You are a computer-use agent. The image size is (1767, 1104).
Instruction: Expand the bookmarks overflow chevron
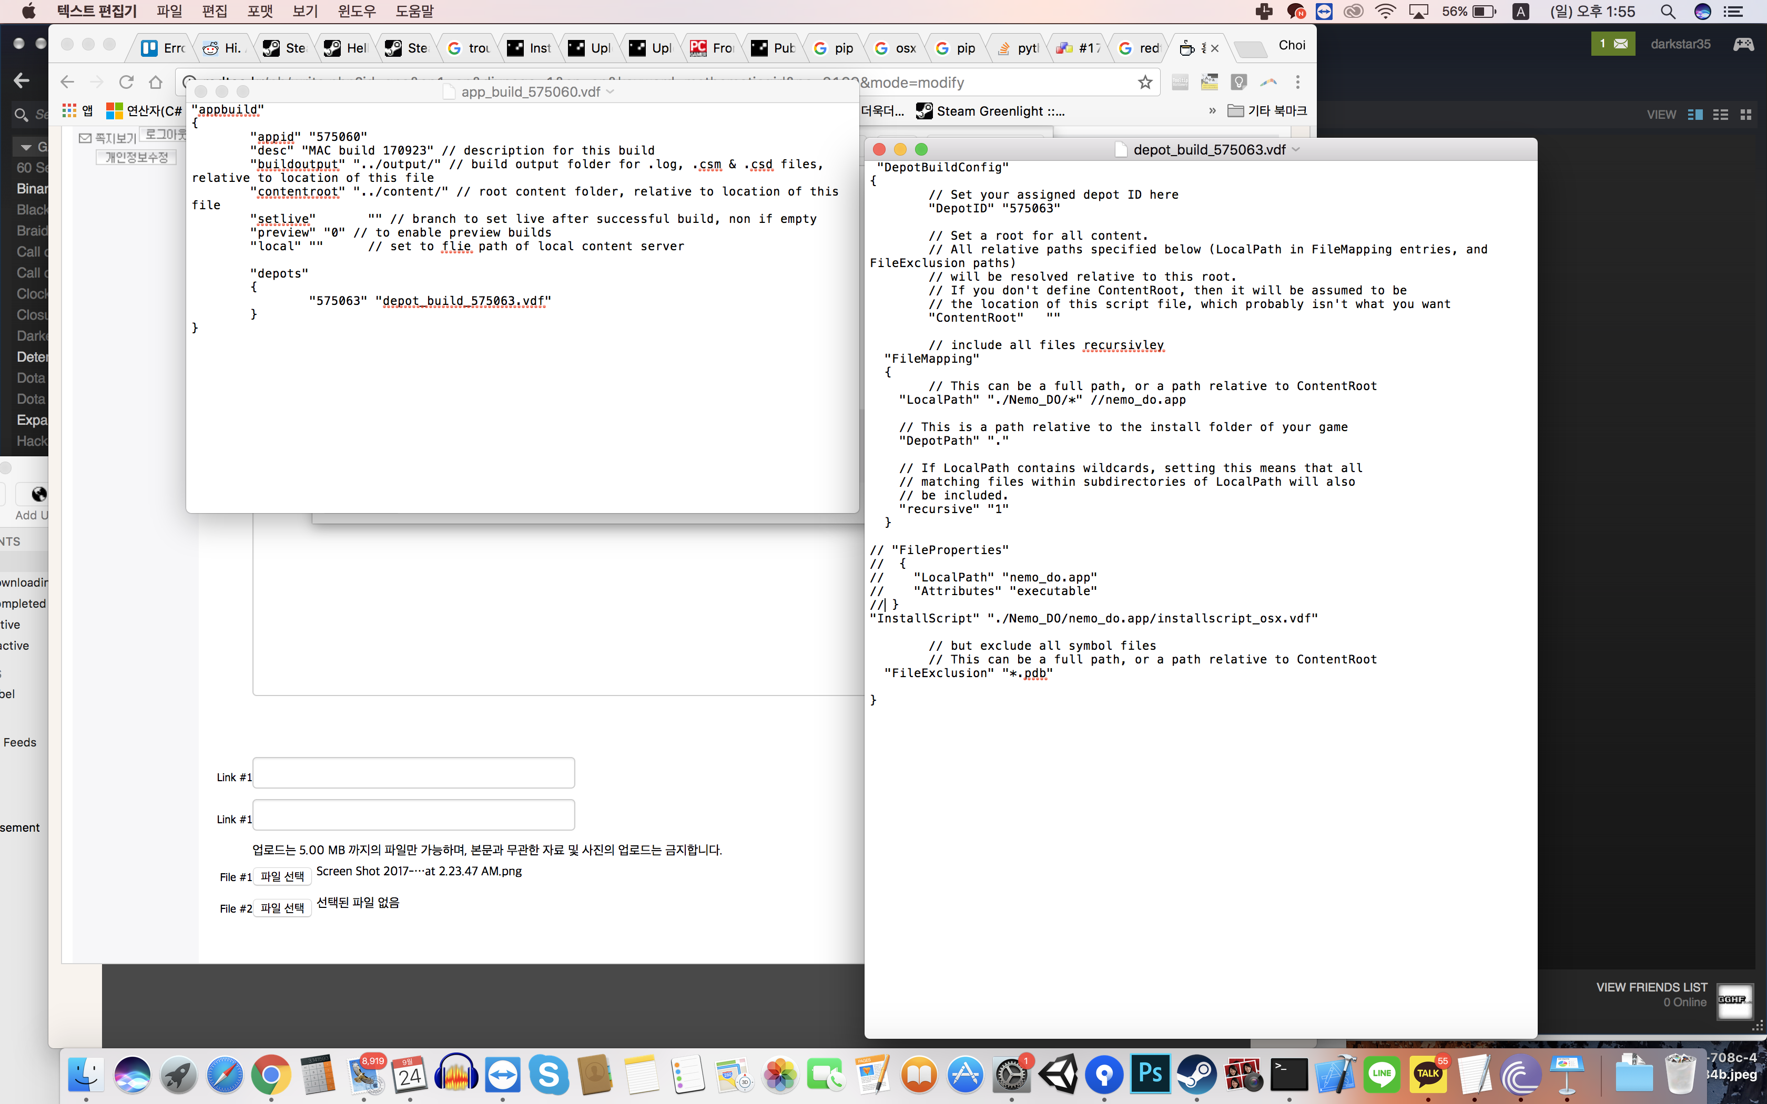pyautogui.click(x=1212, y=111)
